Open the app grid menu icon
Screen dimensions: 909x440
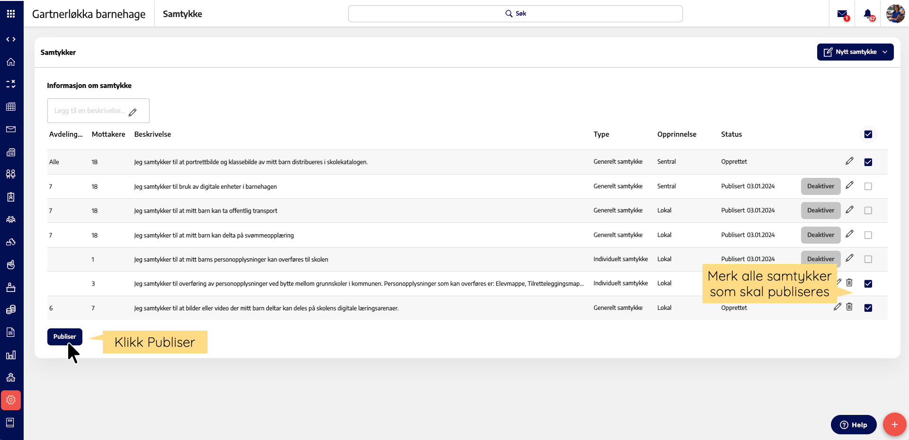(x=11, y=14)
